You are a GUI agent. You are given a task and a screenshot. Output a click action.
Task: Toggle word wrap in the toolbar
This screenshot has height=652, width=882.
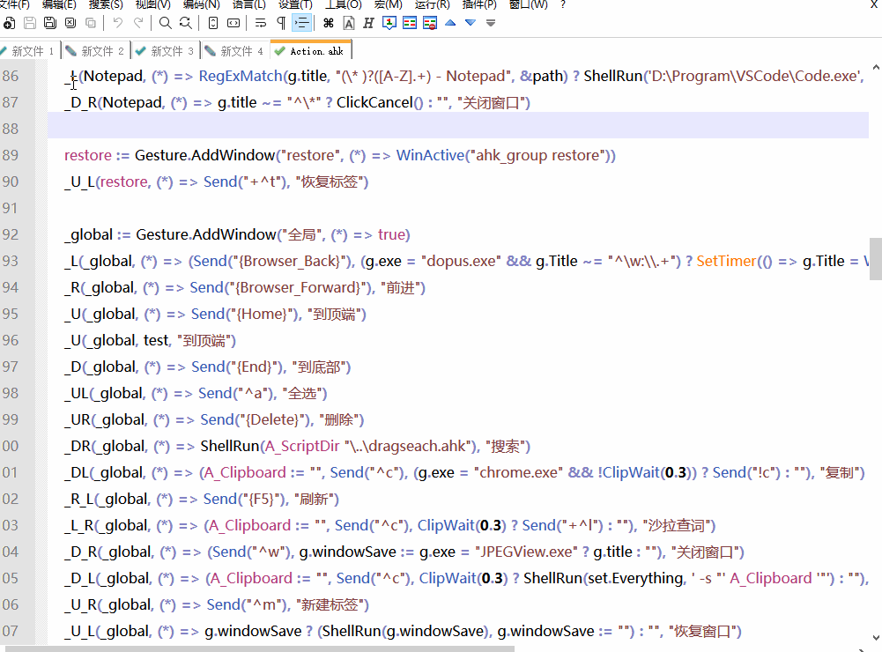click(260, 23)
